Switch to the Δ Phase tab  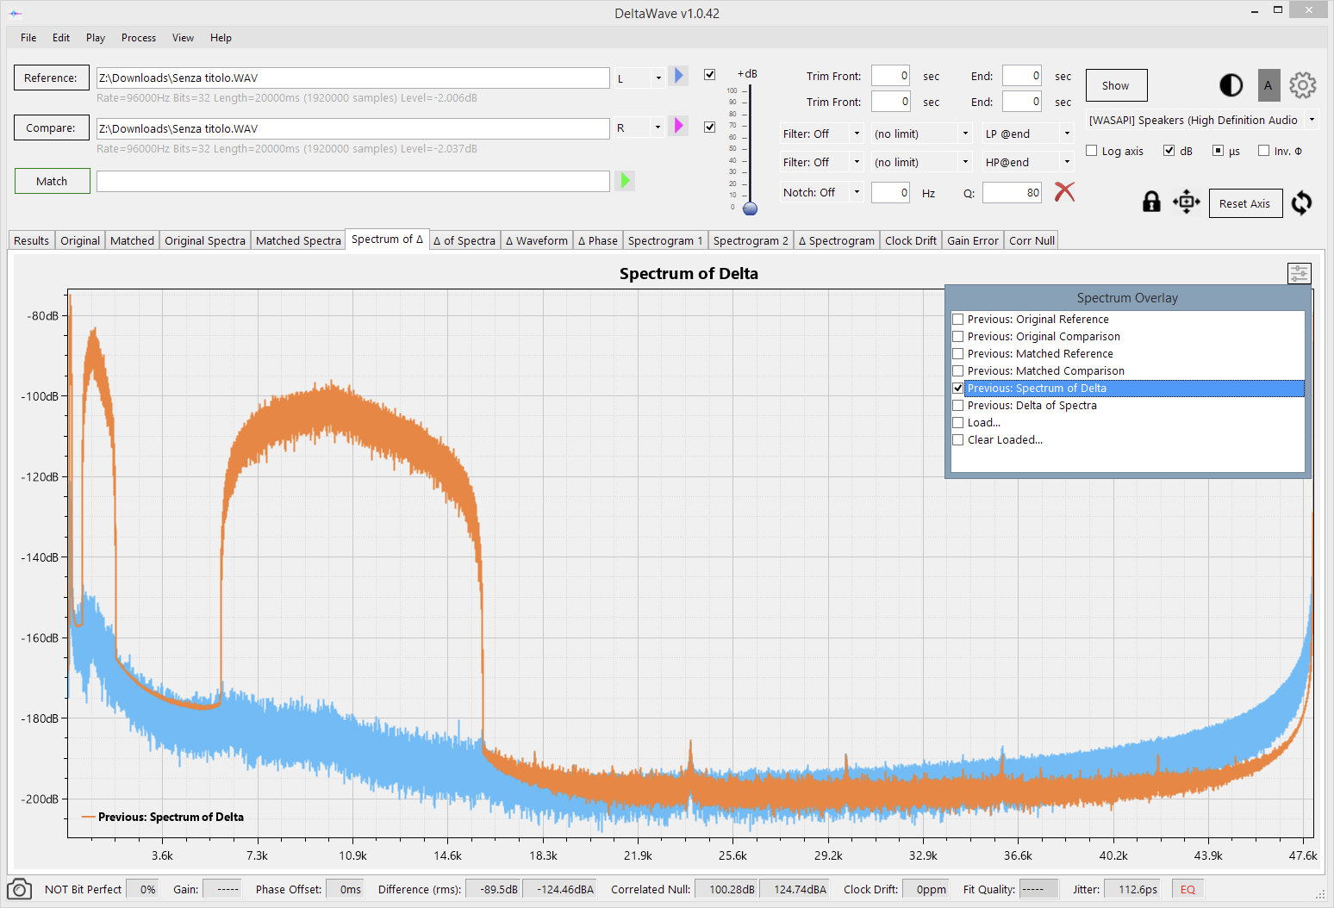pos(598,240)
